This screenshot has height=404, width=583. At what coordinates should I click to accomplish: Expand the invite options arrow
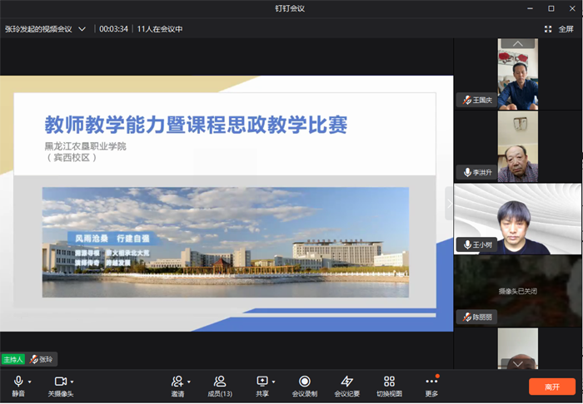coord(189,382)
